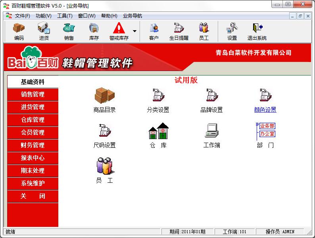The height and width of the screenshot is (238, 315).
Task: Click the 进货 purchase toolbar button
Action: [x=44, y=31]
